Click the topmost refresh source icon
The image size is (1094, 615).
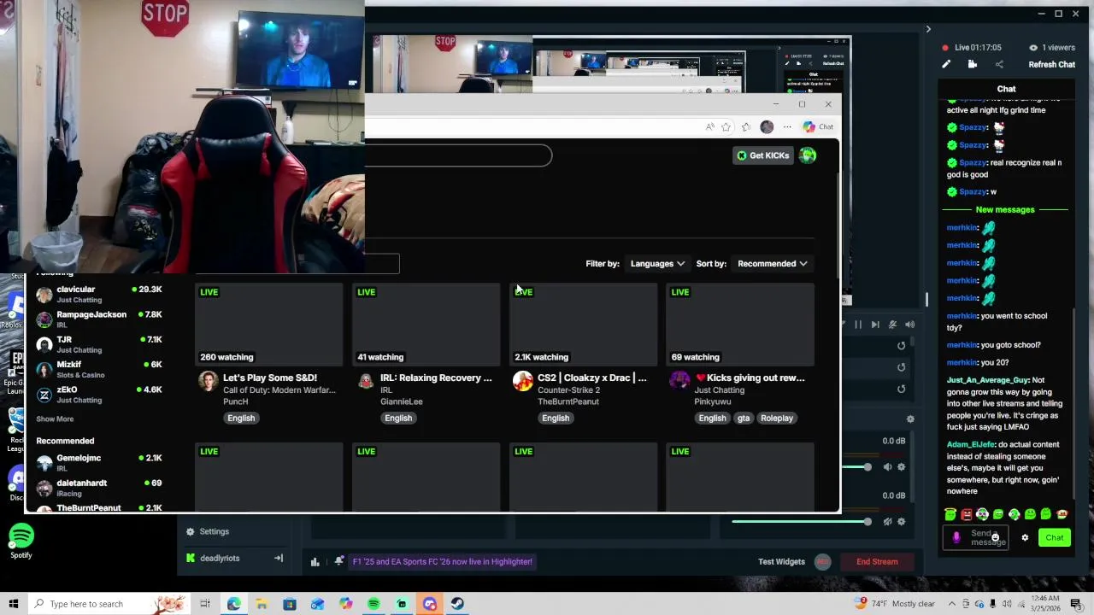click(x=901, y=346)
